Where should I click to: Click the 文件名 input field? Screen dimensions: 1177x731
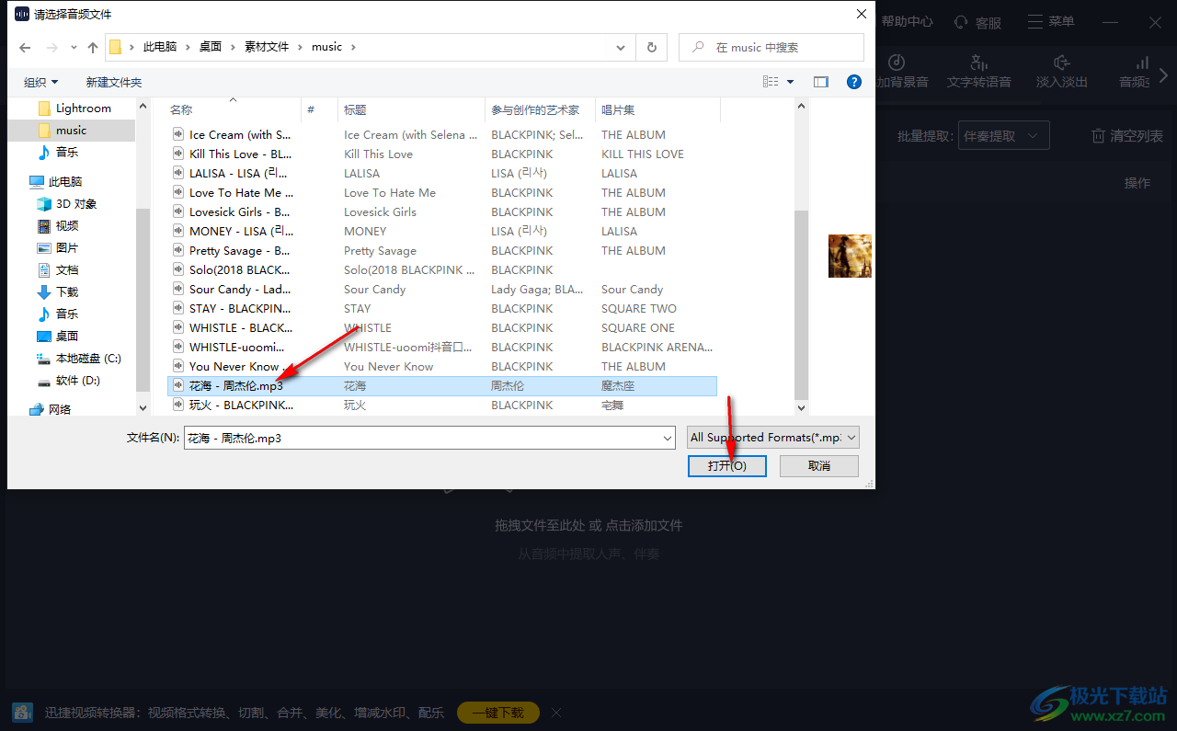coord(429,439)
